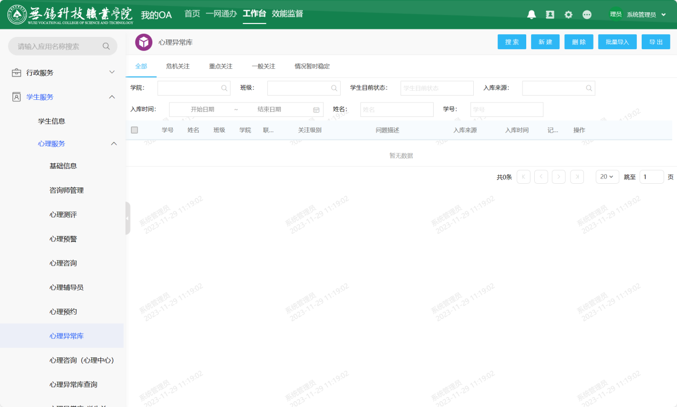Switch to the 重点关注 tab
The height and width of the screenshot is (407, 677).
[x=220, y=66]
